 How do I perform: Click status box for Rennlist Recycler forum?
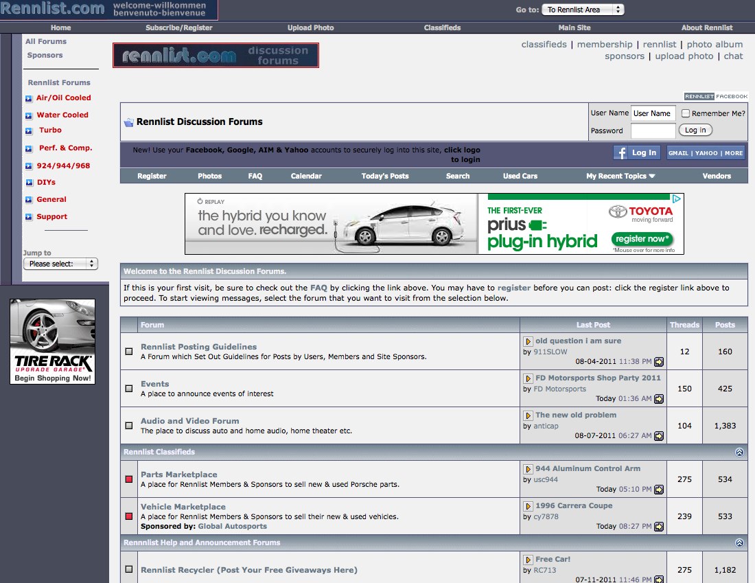coord(129,569)
